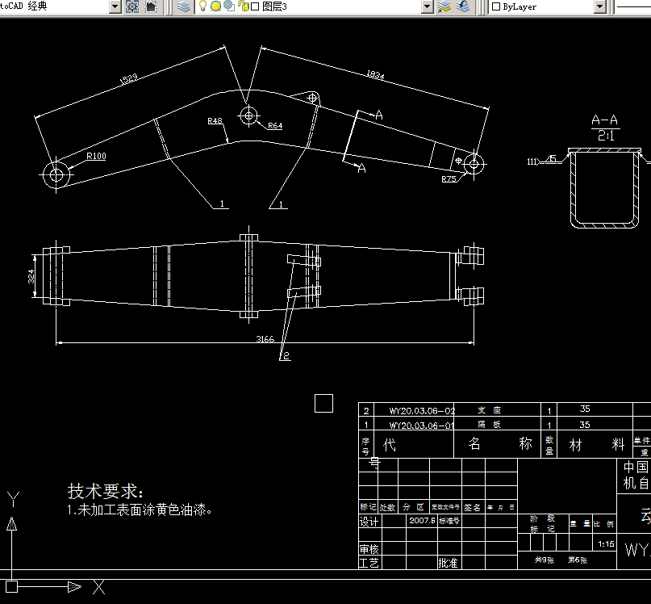Toggle freeze/thaw sun icon for 图层3
This screenshot has height=604, width=651.
click(x=215, y=6)
